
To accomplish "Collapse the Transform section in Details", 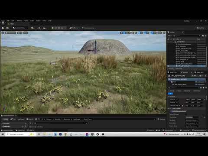I will [169, 97].
